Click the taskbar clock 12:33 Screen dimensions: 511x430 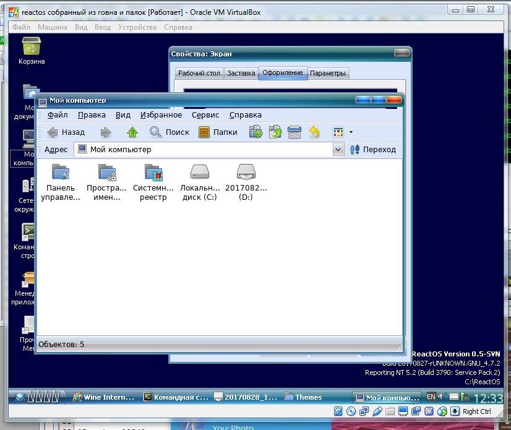[488, 398]
